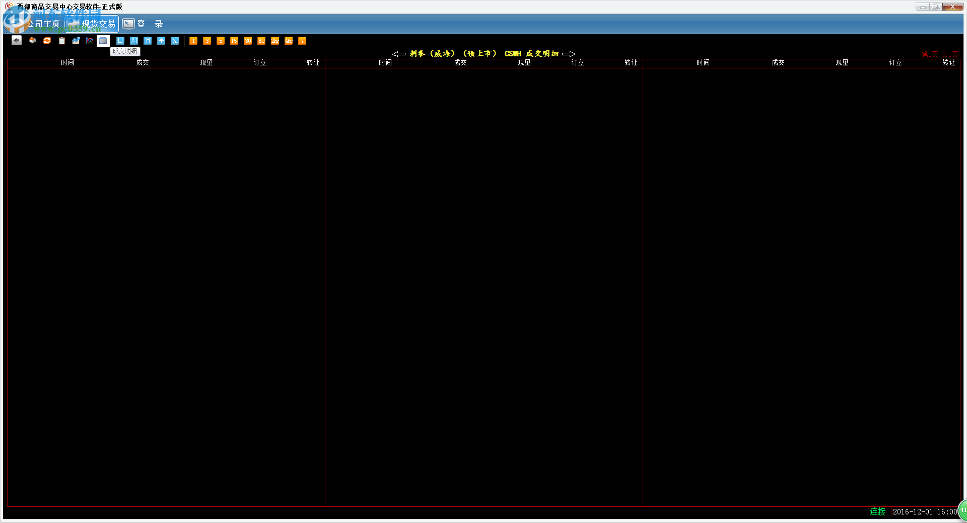Click the green 连接 status text
Image resolution: width=967 pixels, height=523 pixels.
click(878, 511)
